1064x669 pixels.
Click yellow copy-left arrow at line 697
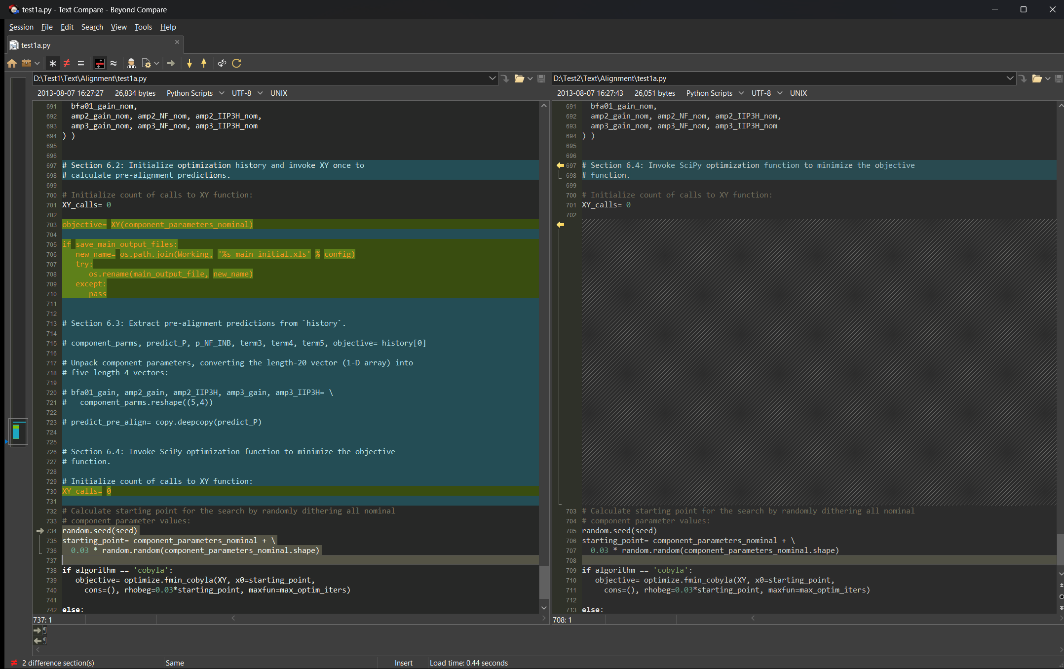[560, 165]
